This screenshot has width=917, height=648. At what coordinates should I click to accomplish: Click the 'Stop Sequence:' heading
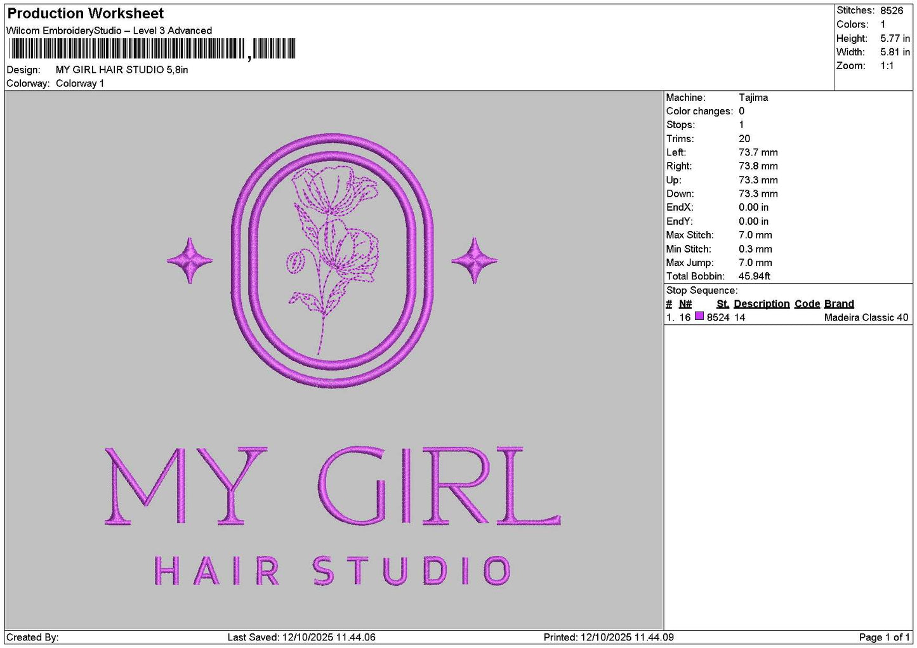pyautogui.click(x=702, y=291)
